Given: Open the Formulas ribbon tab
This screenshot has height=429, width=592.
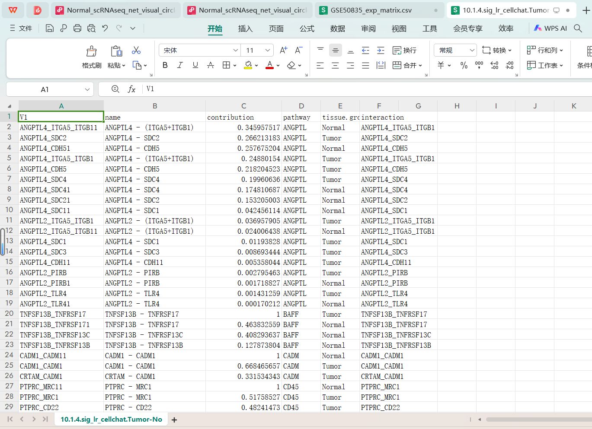Looking at the screenshot, I should 307,29.
